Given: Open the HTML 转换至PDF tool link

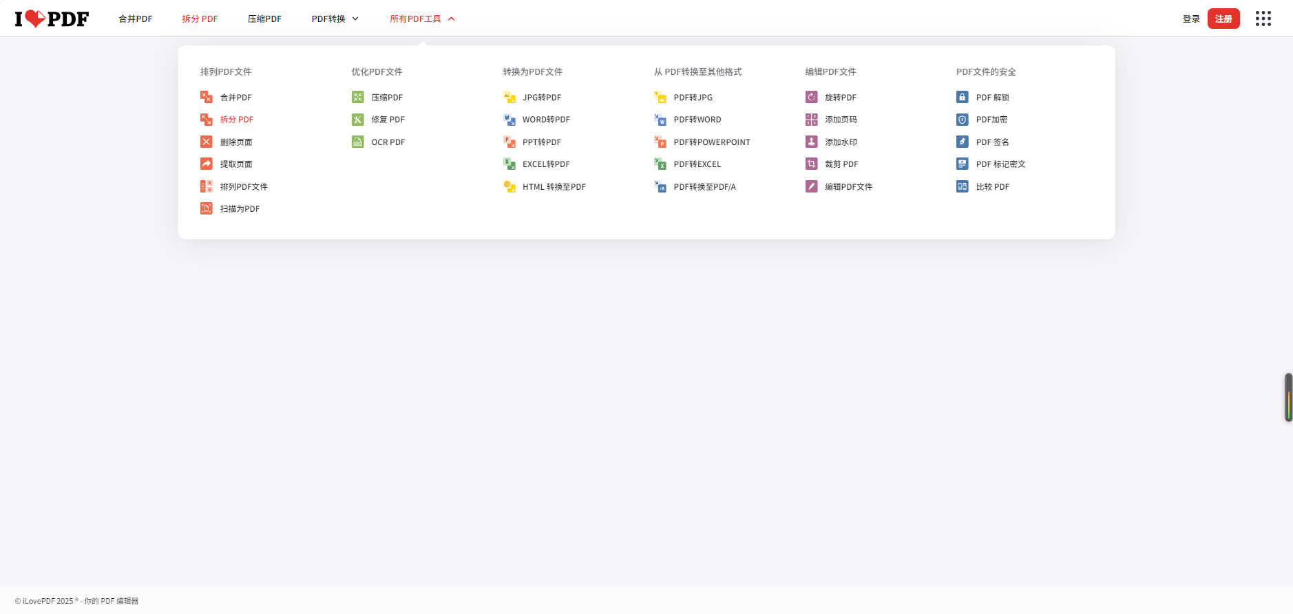Looking at the screenshot, I should click(x=554, y=186).
